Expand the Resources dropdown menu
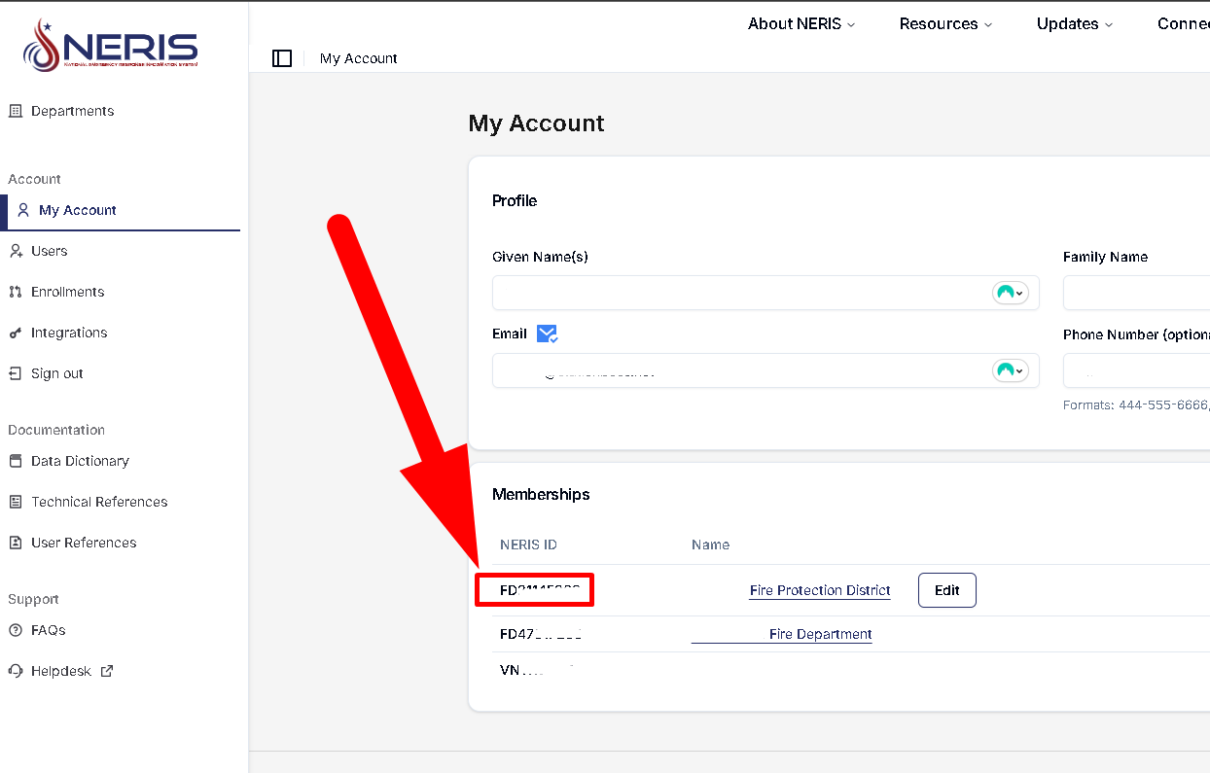Screen dimensions: 1210x773 point(945,24)
